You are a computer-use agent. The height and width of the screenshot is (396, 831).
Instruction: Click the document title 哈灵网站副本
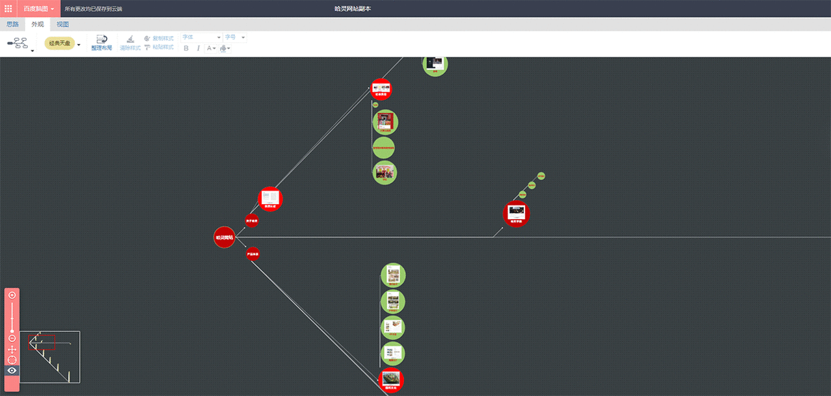pyautogui.click(x=353, y=8)
